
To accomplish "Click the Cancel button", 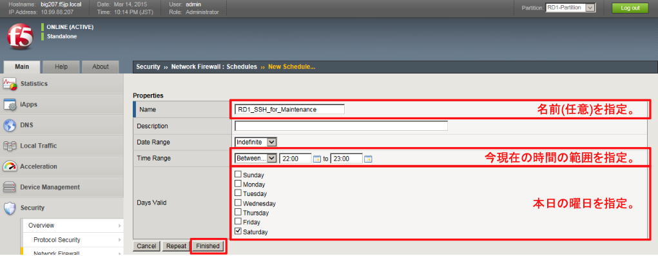I will click(x=146, y=246).
